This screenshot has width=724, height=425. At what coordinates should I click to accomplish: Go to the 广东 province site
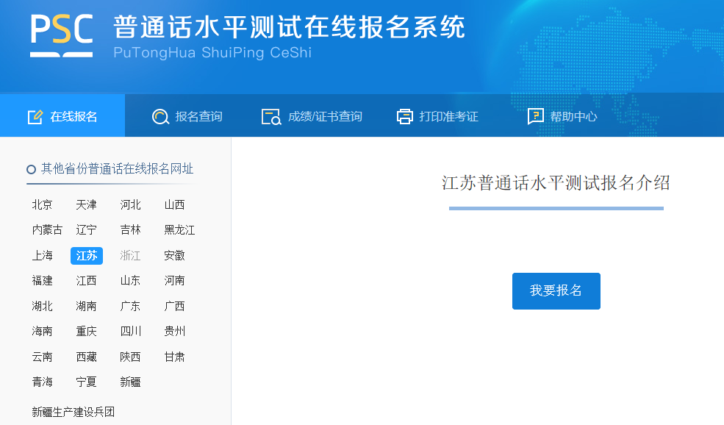[130, 307]
